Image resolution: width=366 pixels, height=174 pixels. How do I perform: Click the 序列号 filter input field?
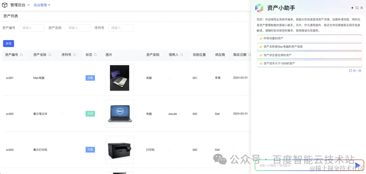pos(121,28)
